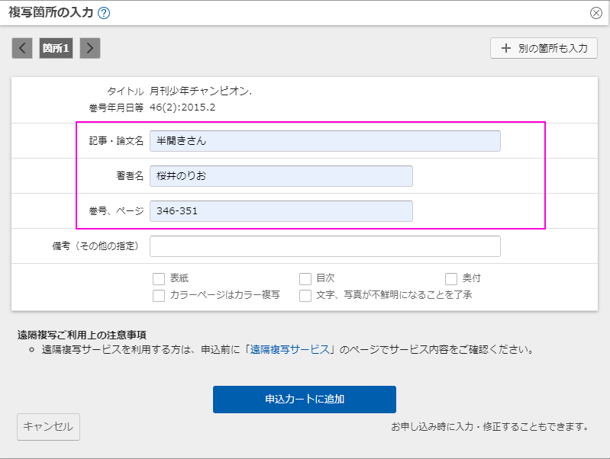Tick the 奥付 checkbox
The image size is (610, 459).
pos(451,279)
